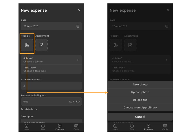
Task: Select Upload file from the action sheet
Action: click(x=140, y=100)
